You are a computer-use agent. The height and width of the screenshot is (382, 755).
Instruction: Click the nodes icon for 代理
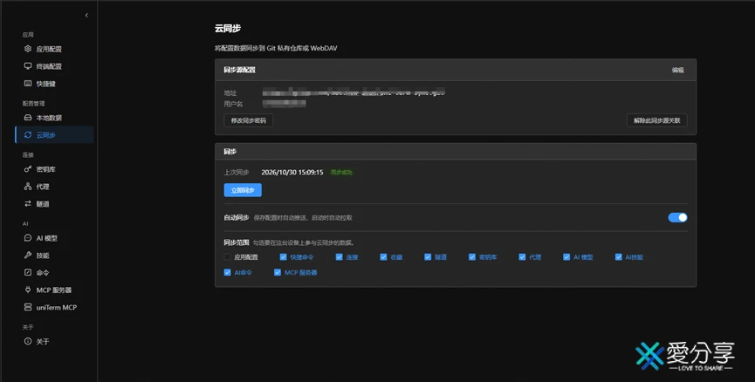28,186
